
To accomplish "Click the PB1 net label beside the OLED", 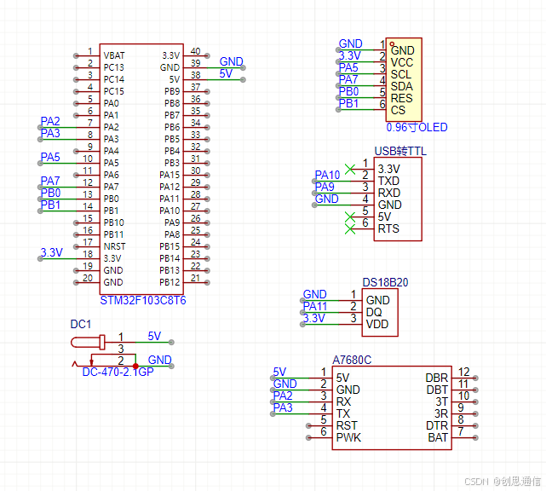I will (348, 103).
